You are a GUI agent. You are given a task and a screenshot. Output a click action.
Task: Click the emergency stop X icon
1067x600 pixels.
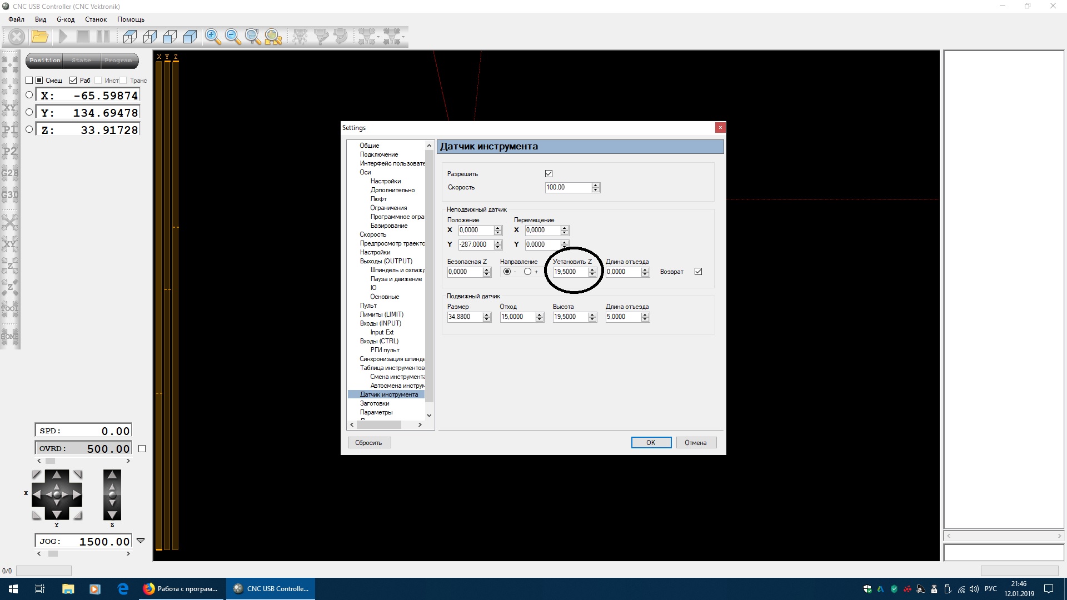17,37
